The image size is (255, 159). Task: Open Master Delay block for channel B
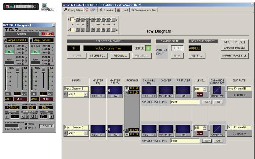(115, 90)
